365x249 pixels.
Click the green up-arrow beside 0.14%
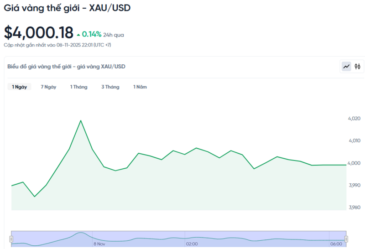(78, 34)
